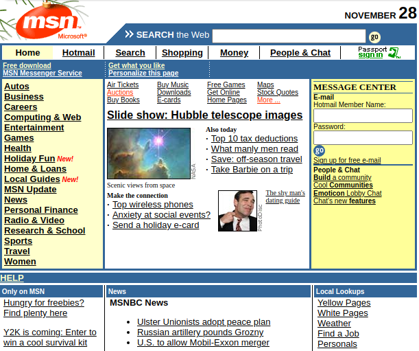
Task: Open Radio & Video category
Action: [34, 220]
